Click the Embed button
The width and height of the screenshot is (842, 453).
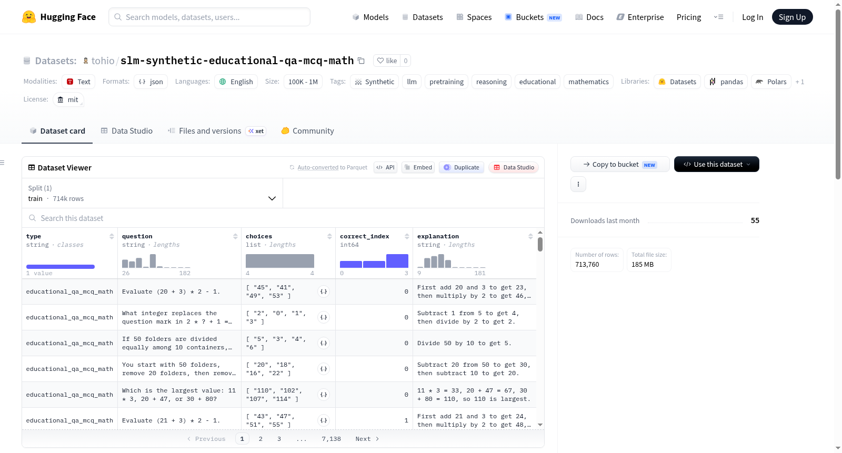click(x=418, y=167)
